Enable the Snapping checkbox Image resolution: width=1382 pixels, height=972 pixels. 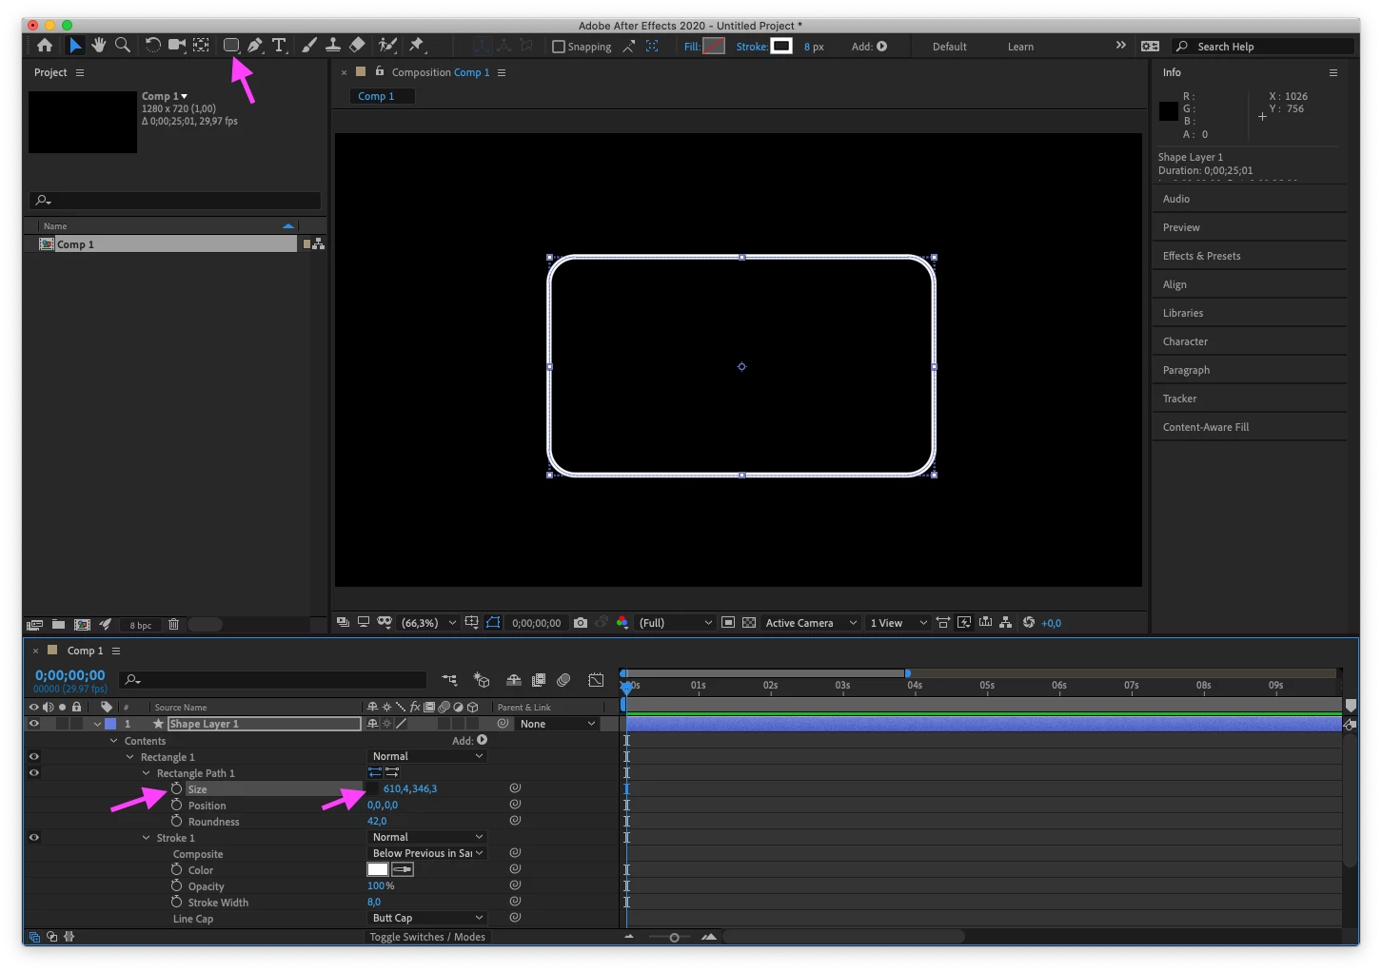[x=559, y=47]
